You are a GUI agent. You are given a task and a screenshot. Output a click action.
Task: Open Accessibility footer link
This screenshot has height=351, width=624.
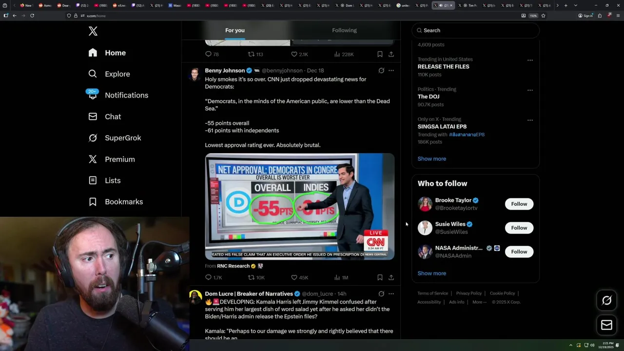[x=429, y=302]
